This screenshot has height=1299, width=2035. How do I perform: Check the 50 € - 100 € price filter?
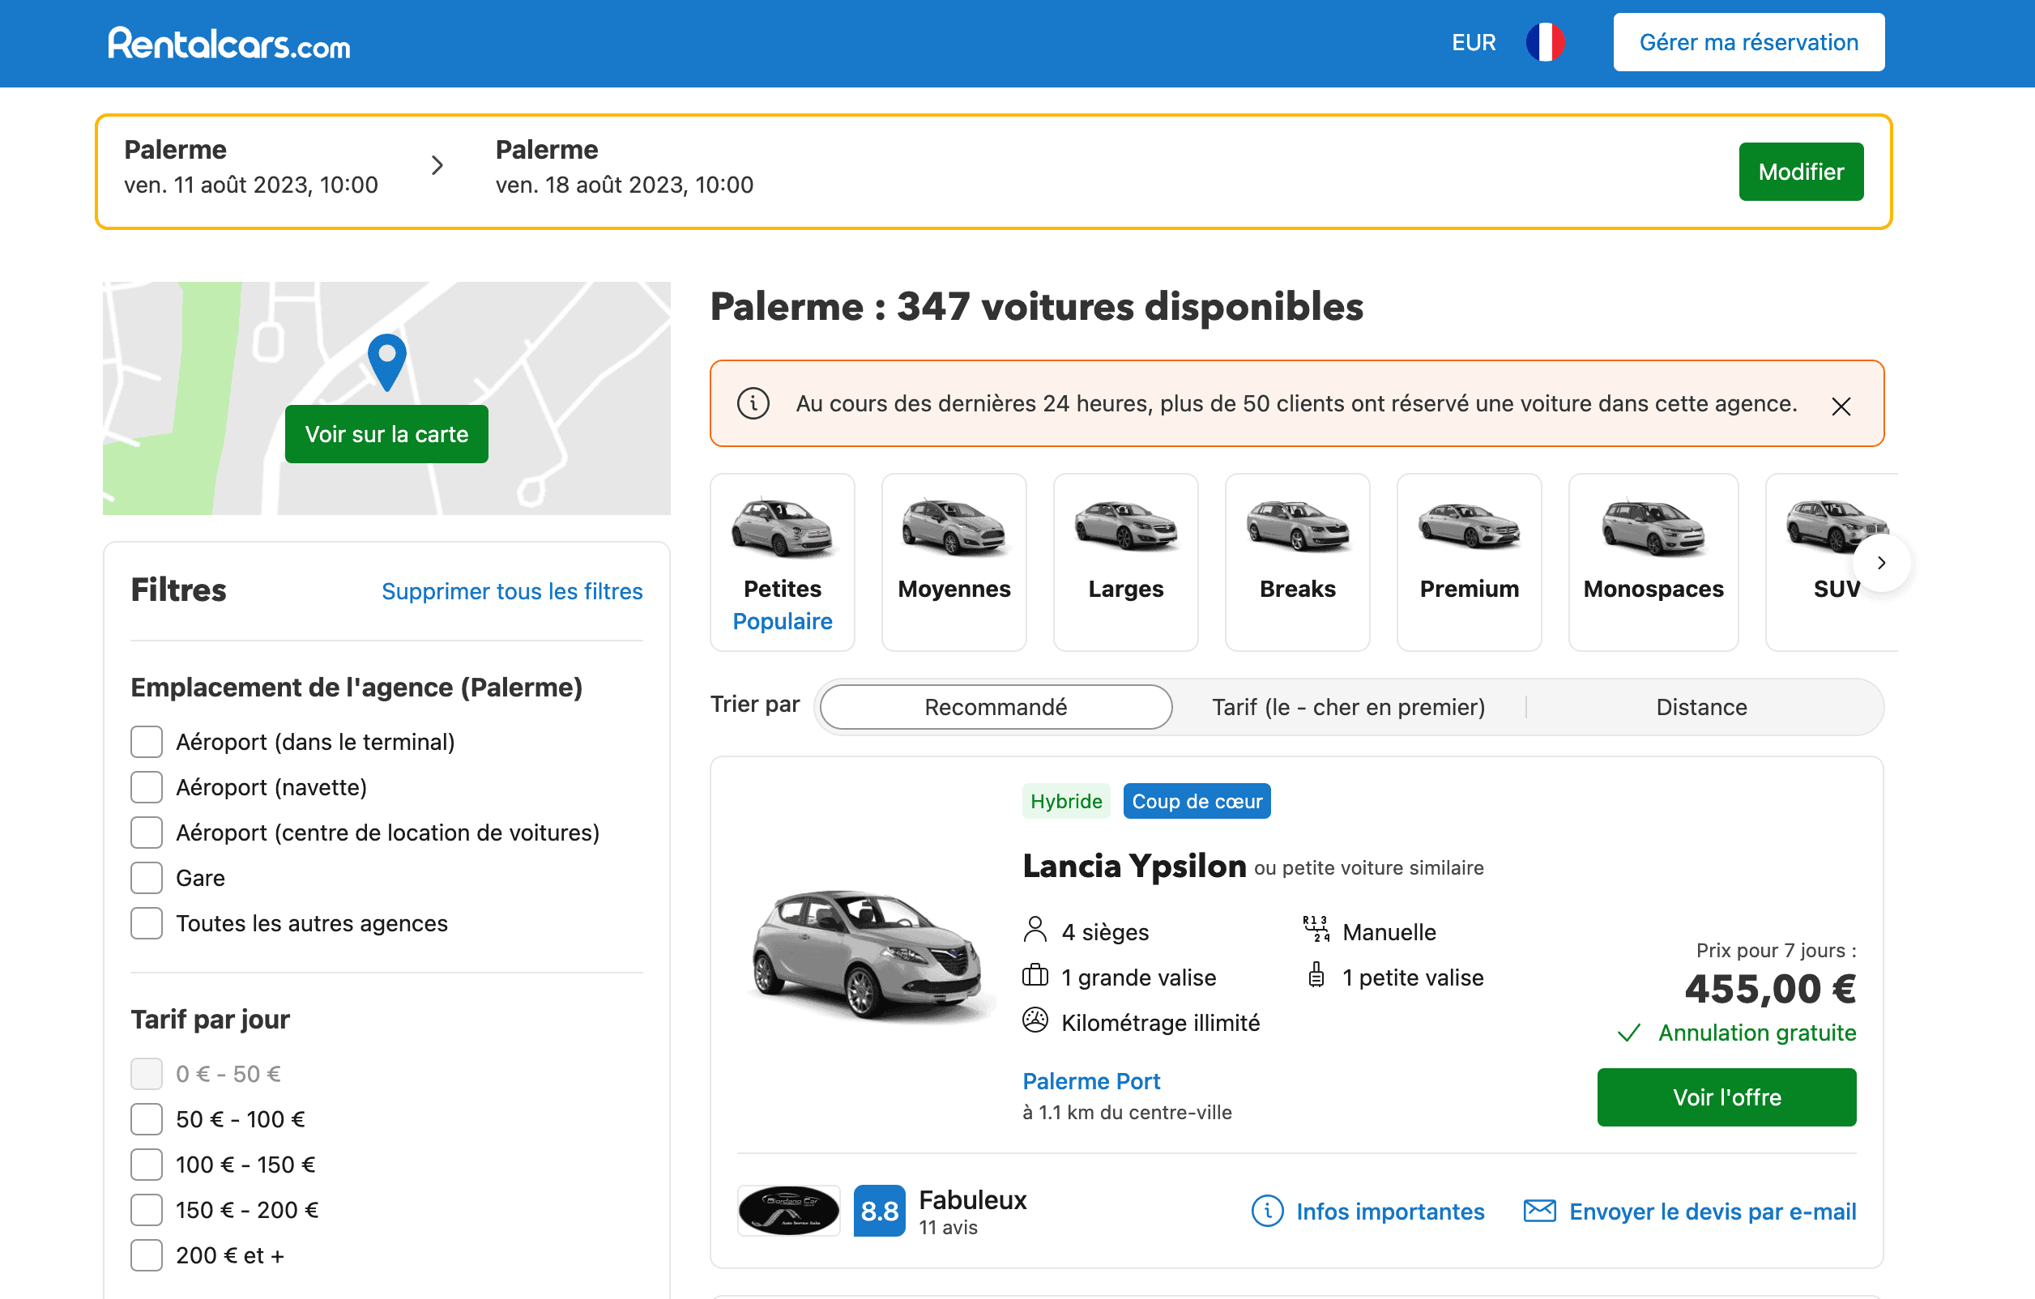[x=146, y=1119]
